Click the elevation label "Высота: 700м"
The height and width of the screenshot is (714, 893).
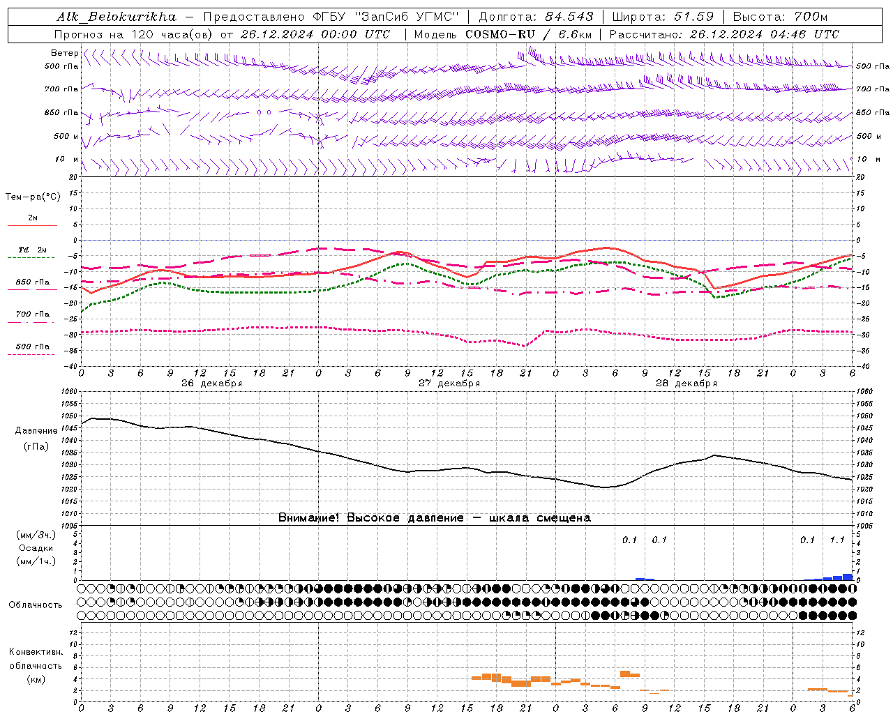pyautogui.click(x=780, y=17)
